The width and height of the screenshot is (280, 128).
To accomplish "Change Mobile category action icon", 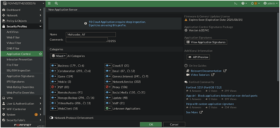I will (x=54, y=82).
